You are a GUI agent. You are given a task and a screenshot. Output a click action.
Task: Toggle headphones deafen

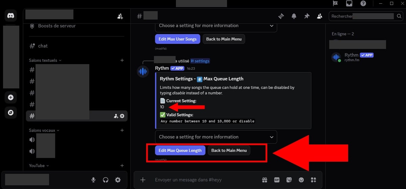click(x=106, y=180)
